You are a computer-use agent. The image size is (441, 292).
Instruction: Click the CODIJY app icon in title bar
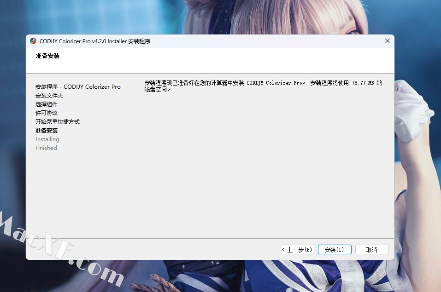pos(33,41)
